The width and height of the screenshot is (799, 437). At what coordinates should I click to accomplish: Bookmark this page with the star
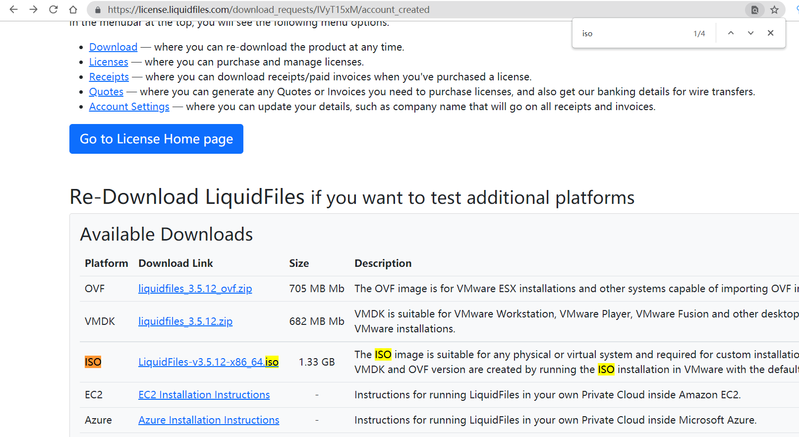tap(774, 10)
